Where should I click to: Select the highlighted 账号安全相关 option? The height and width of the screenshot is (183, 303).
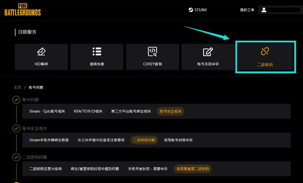tap(170, 111)
